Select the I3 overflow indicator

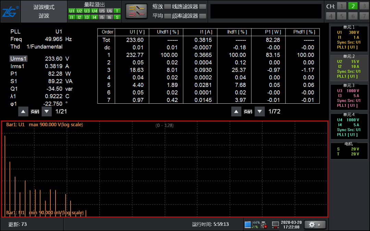[x=87, y=17]
